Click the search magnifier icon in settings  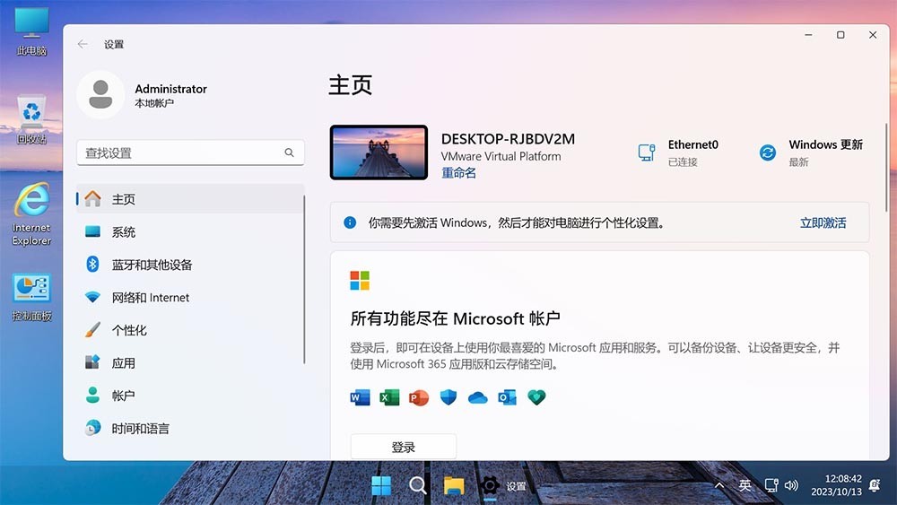click(289, 153)
